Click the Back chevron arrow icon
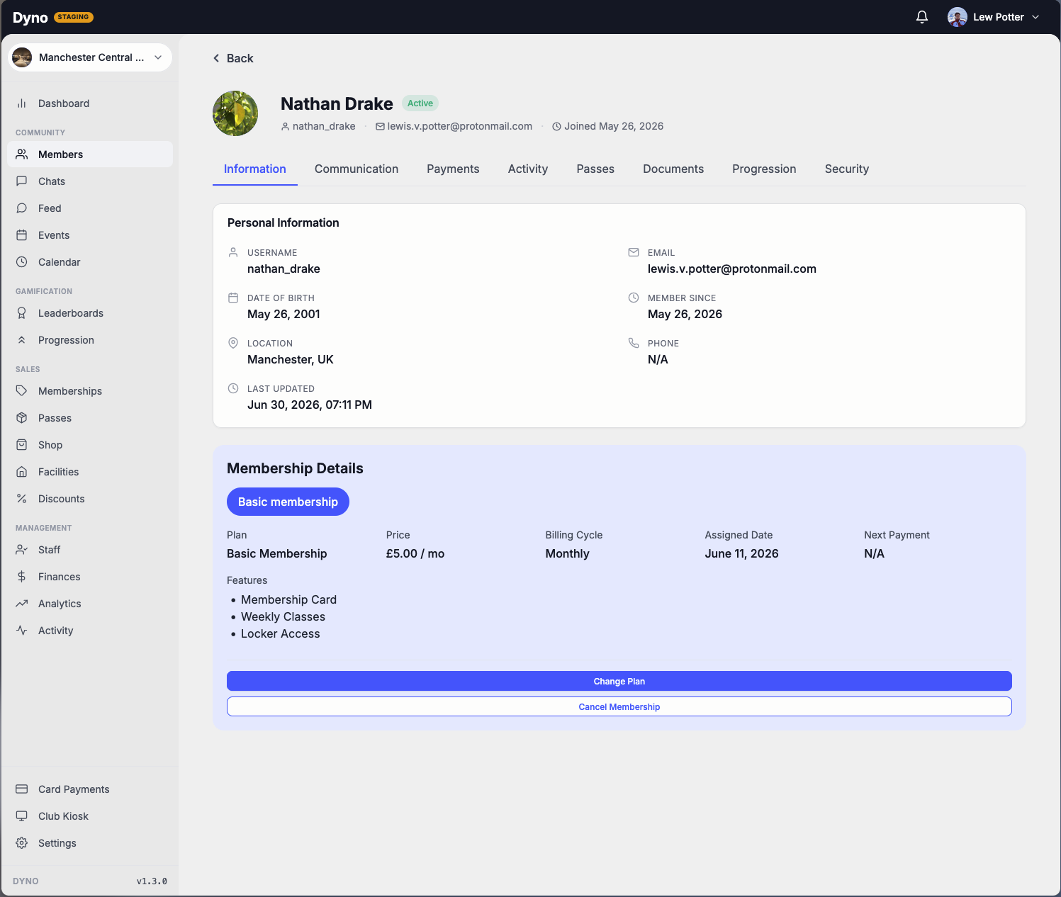1061x897 pixels. 216,58
